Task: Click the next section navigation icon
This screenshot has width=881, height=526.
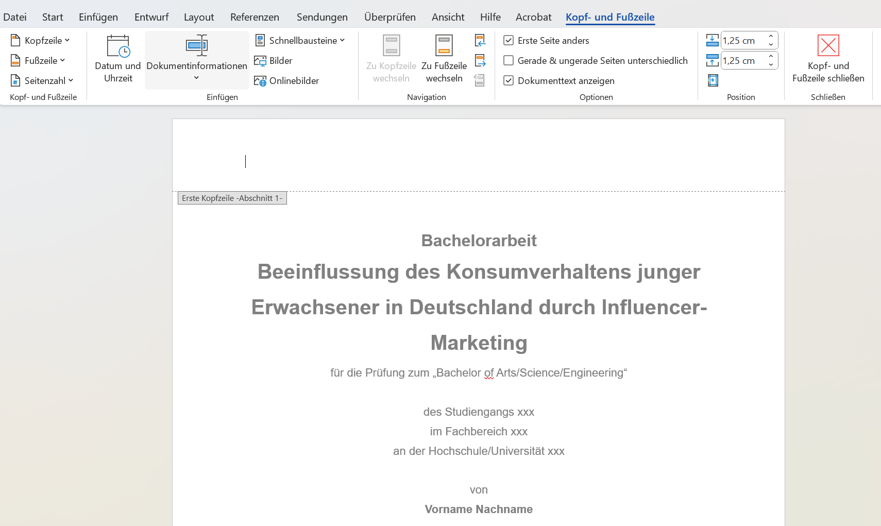Action: tap(480, 61)
